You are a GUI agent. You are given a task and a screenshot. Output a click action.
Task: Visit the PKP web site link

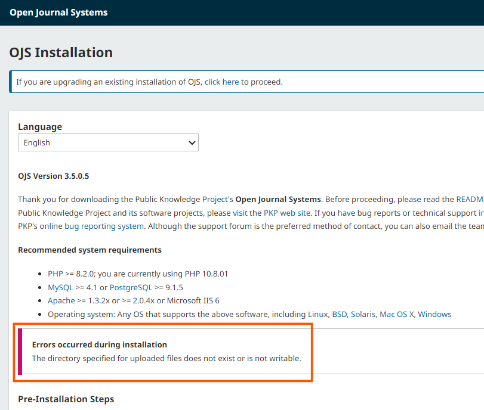point(286,213)
